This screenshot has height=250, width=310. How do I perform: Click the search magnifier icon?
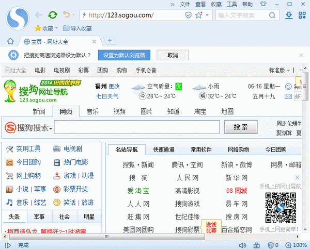pos(272,15)
